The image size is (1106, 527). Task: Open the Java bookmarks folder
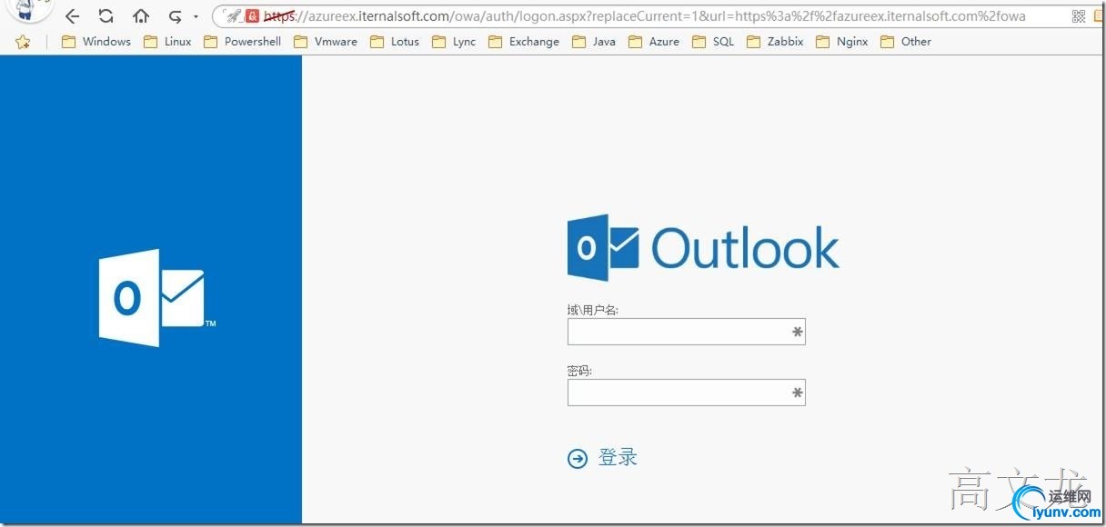click(x=593, y=42)
